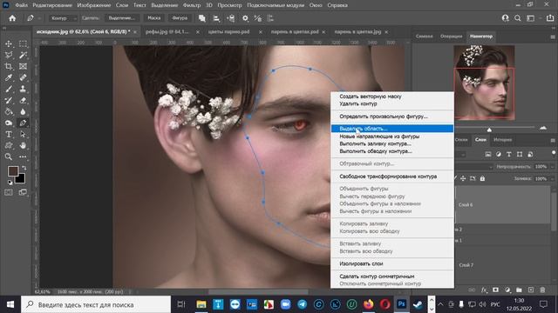Toggle type layer filter
558x313 pixels.
pos(509,155)
